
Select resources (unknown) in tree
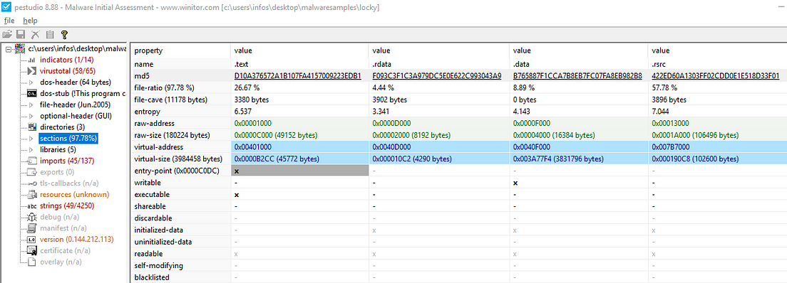click(x=74, y=194)
